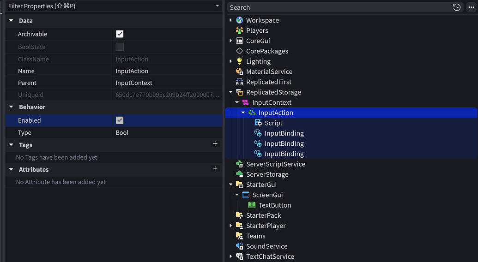
Task: Collapse the Tags section
Action: (x=11, y=145)
